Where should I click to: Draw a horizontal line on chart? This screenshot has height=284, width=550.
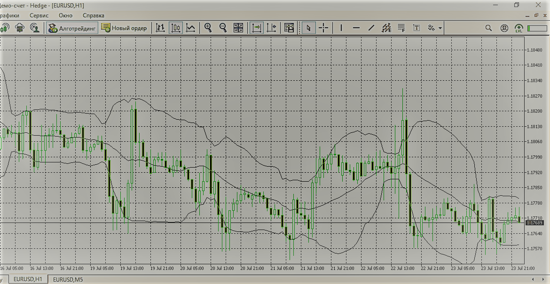pyautogui.click(x=356, y=28)
